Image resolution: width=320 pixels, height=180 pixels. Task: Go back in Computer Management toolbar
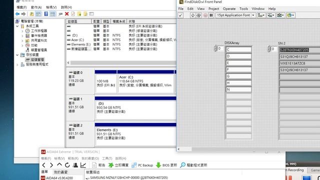click(17, 14)
